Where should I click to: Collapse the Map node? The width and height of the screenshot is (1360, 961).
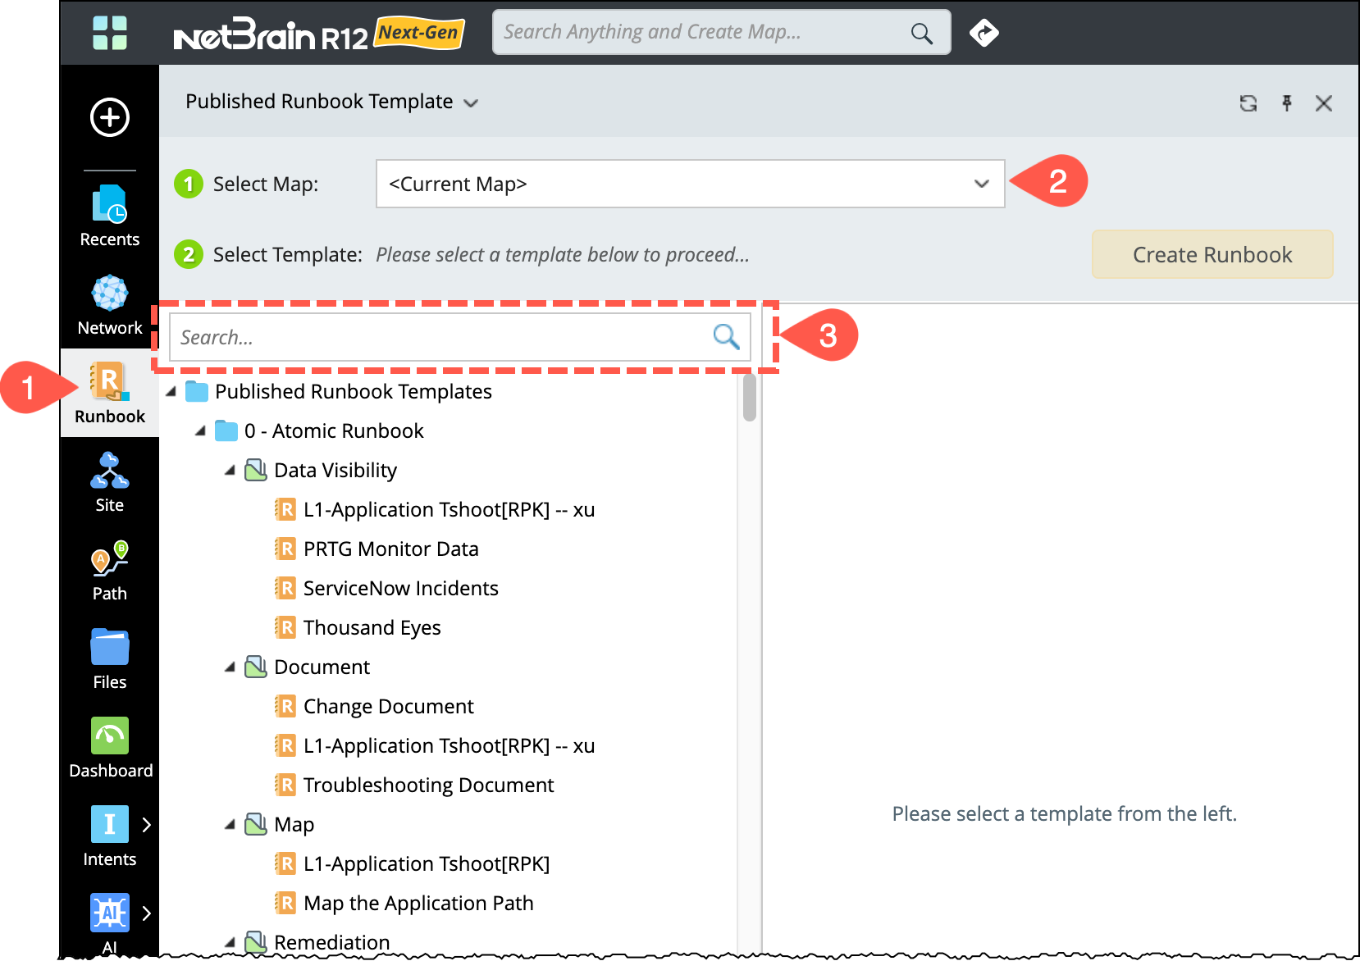coord(230,825)
